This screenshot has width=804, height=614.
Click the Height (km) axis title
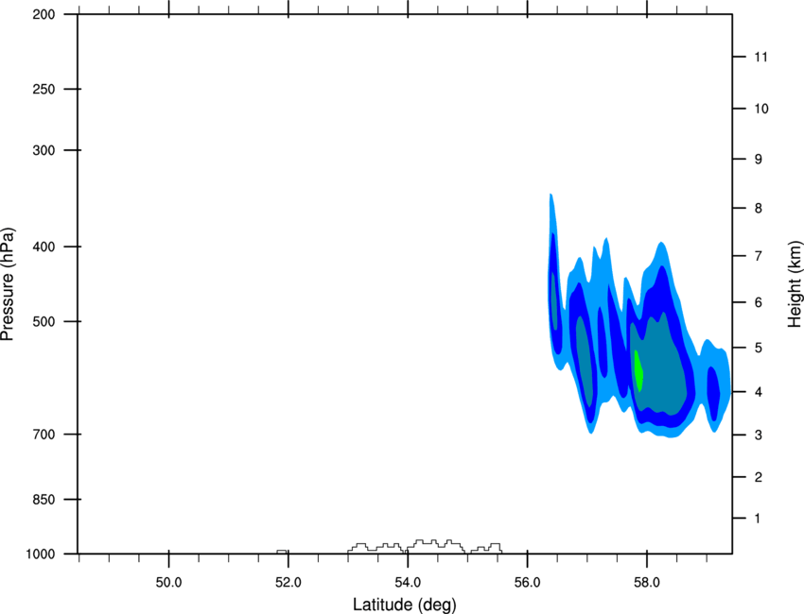tap(795, 283)
